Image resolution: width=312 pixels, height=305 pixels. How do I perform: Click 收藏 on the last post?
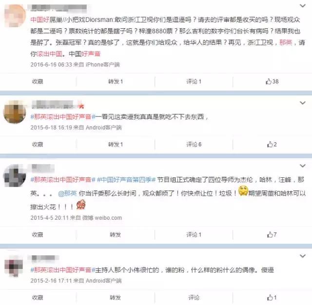(38, 297)
